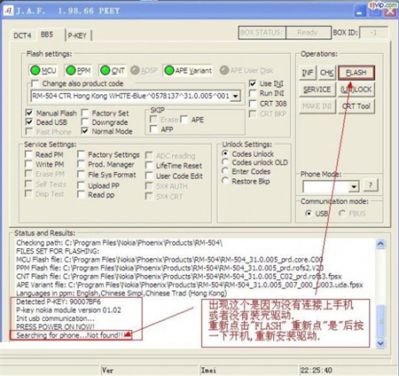Click the SERVICE button

pyautogui.click(x=317, y=90)
